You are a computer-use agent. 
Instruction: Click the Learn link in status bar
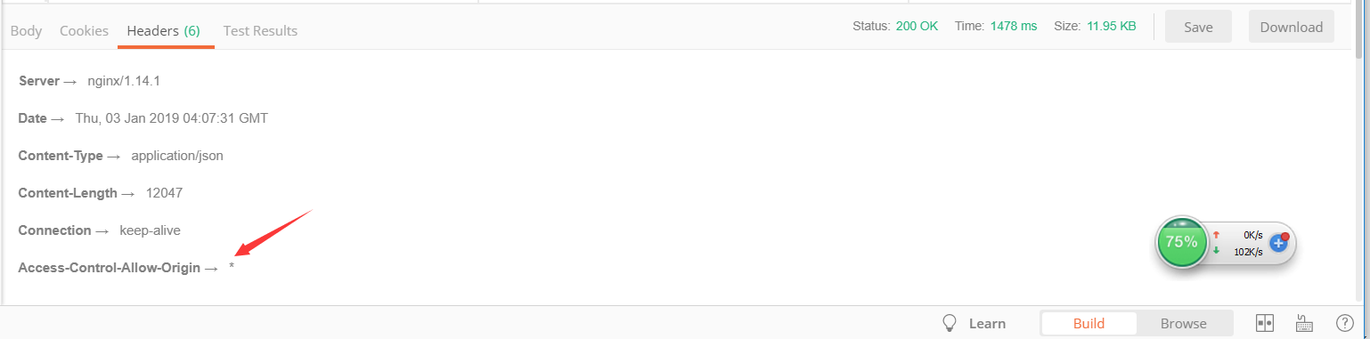tap(987, 324)
